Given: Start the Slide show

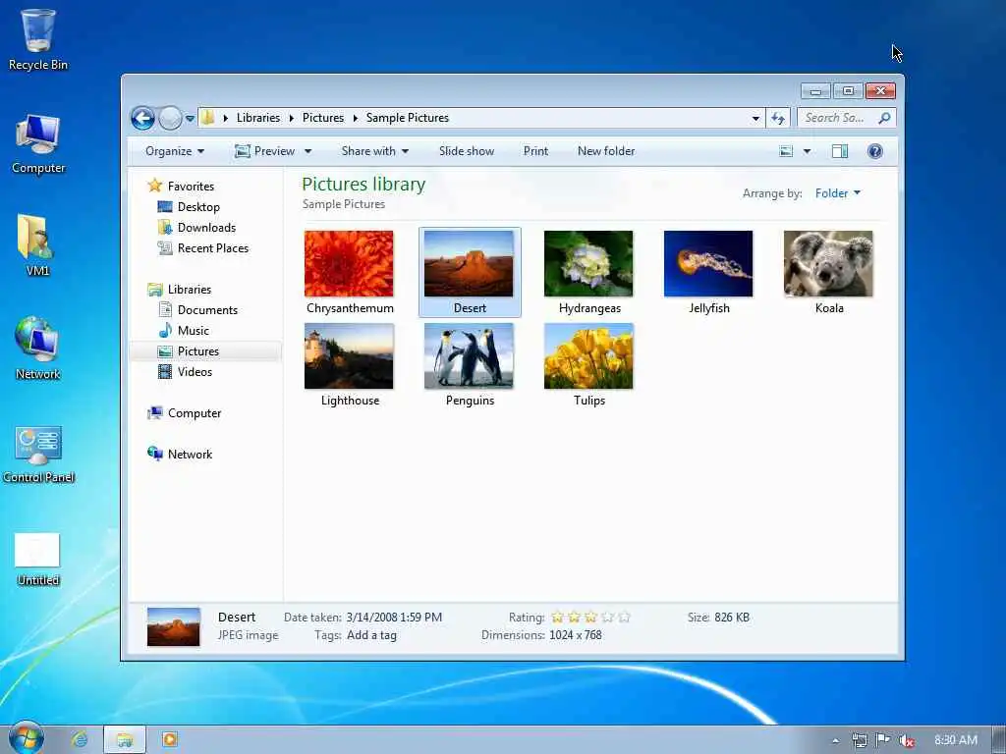Looking at the screenshot, I should 467,151.
